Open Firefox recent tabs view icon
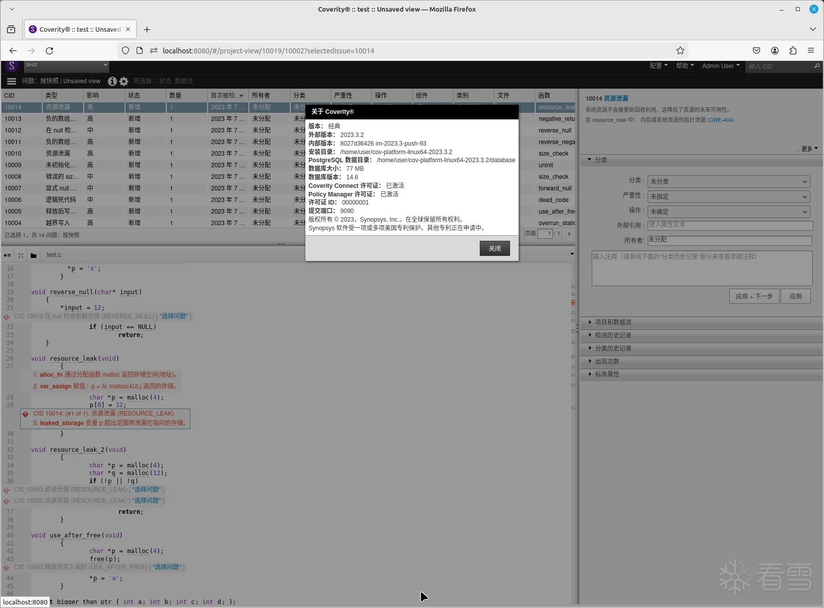This screenshot has height=608, width=824. click(11, 29)
